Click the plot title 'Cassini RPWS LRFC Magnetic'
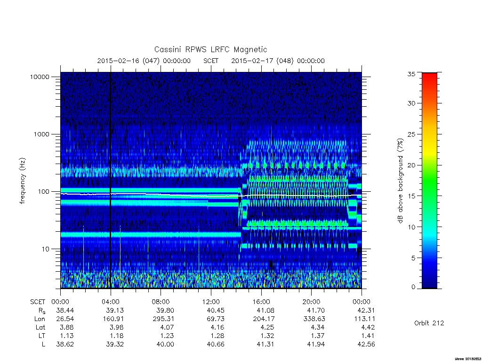Screen dimensions: 482x361 coord(210,49)
